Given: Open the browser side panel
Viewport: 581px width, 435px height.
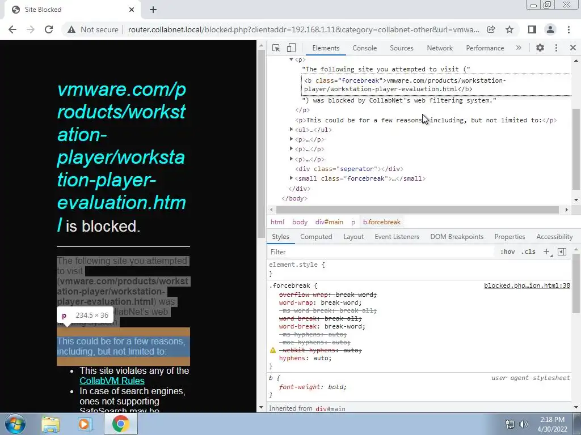Looking at the screenshot, I should point(532,29).
